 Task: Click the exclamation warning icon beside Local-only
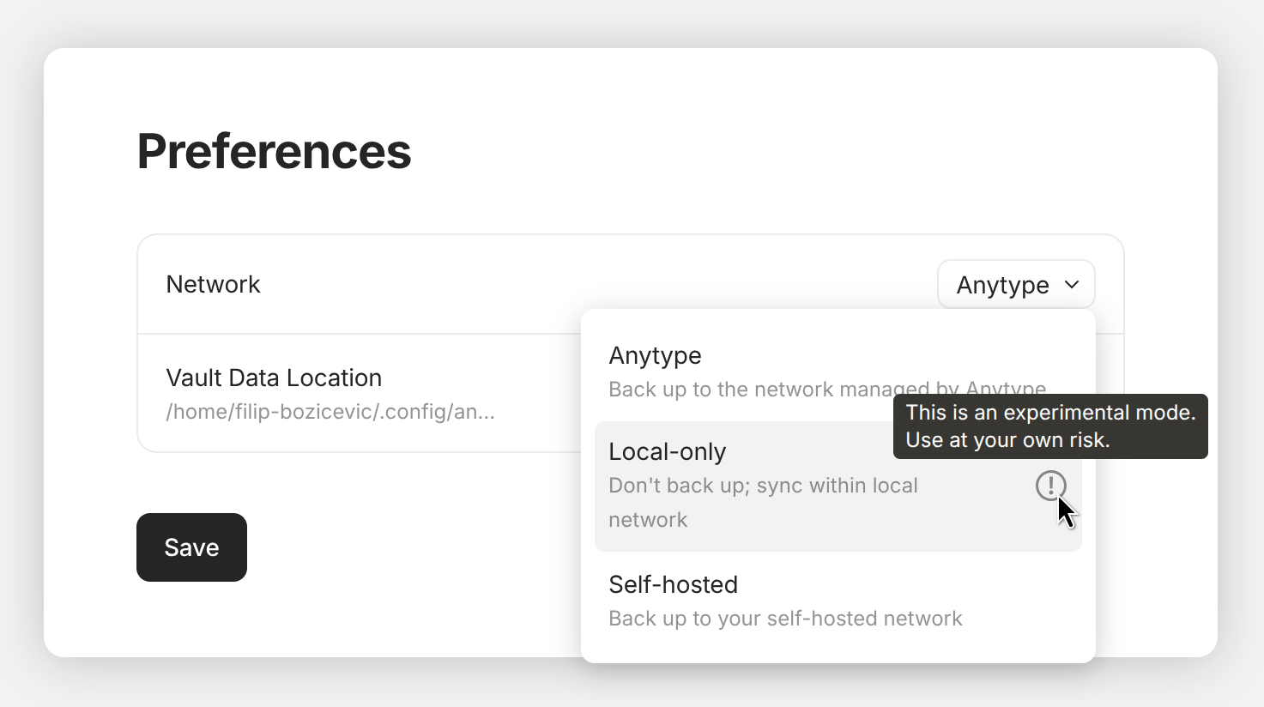click(x=1050, y=486)
